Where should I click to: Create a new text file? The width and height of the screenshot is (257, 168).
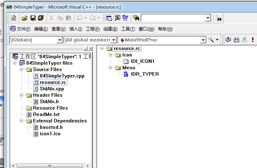pyautogui.click(x=13, y=18)
